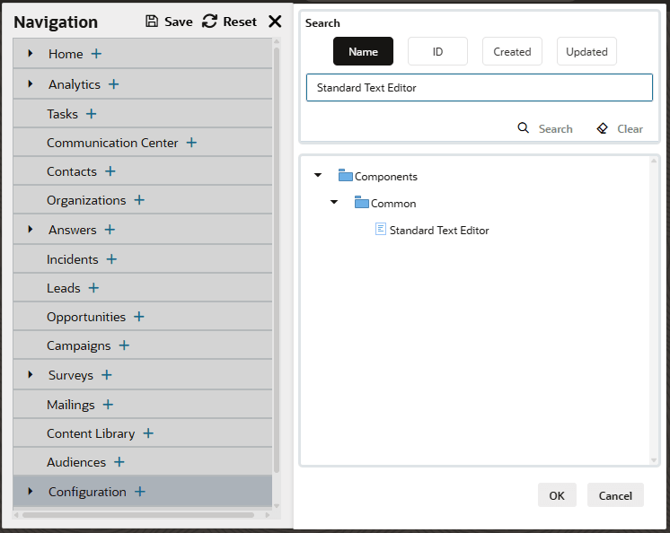Viewport: 670px width, 533px height.
Task: Open the Contacts navigation item
Action: [72, 171]
